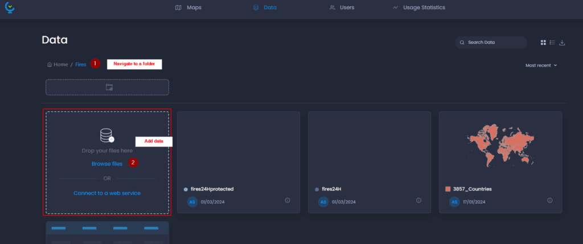Viewport: 583px width, 244px height.
Task: Click the 'Drop your files here' text
Action: click(x=107, y=151)
